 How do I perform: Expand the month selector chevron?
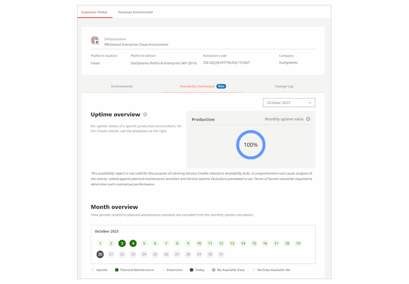click(310, 102)
